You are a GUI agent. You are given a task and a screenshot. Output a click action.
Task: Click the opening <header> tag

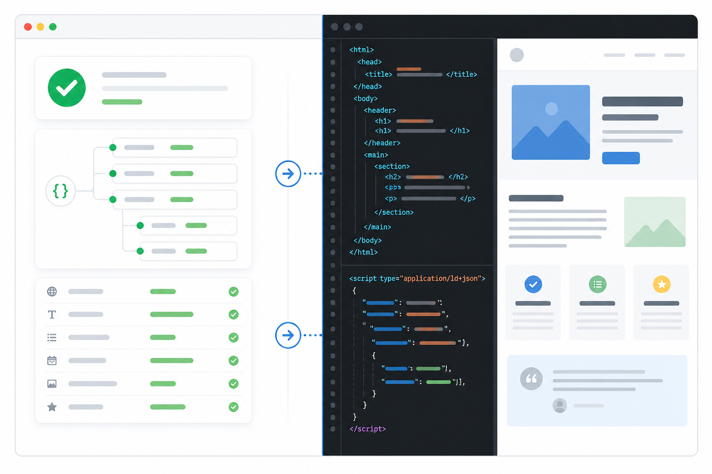click(x=380, y=110)
